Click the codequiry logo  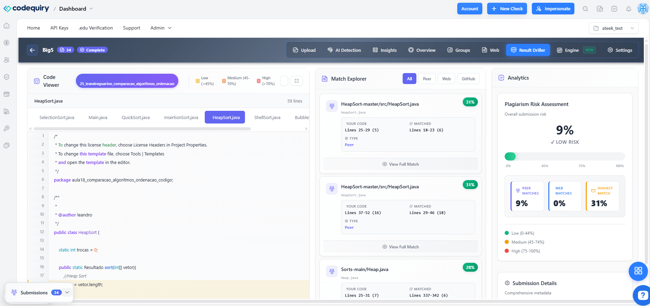pos(26,8)
